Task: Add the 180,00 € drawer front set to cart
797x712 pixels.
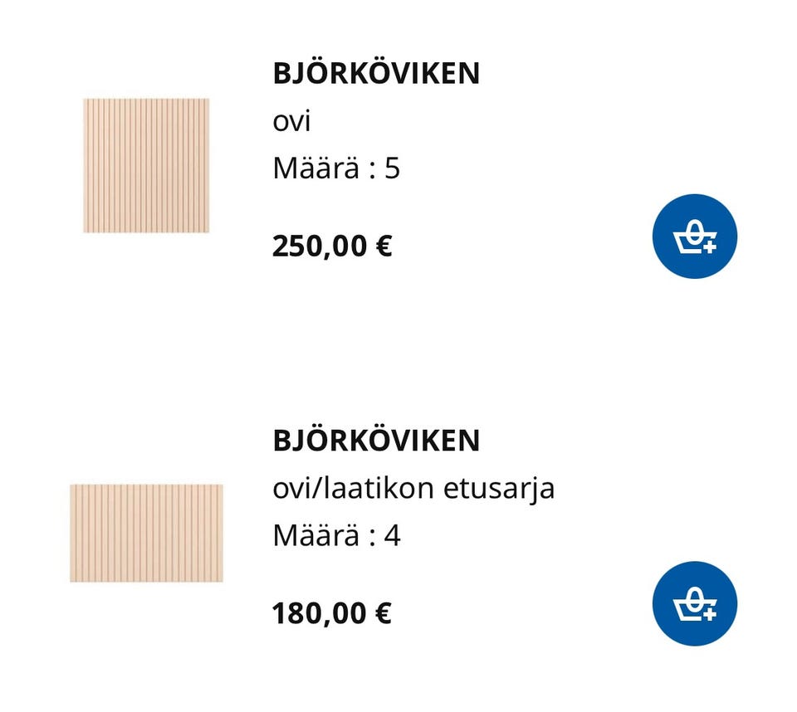Action: click(695, 603)
